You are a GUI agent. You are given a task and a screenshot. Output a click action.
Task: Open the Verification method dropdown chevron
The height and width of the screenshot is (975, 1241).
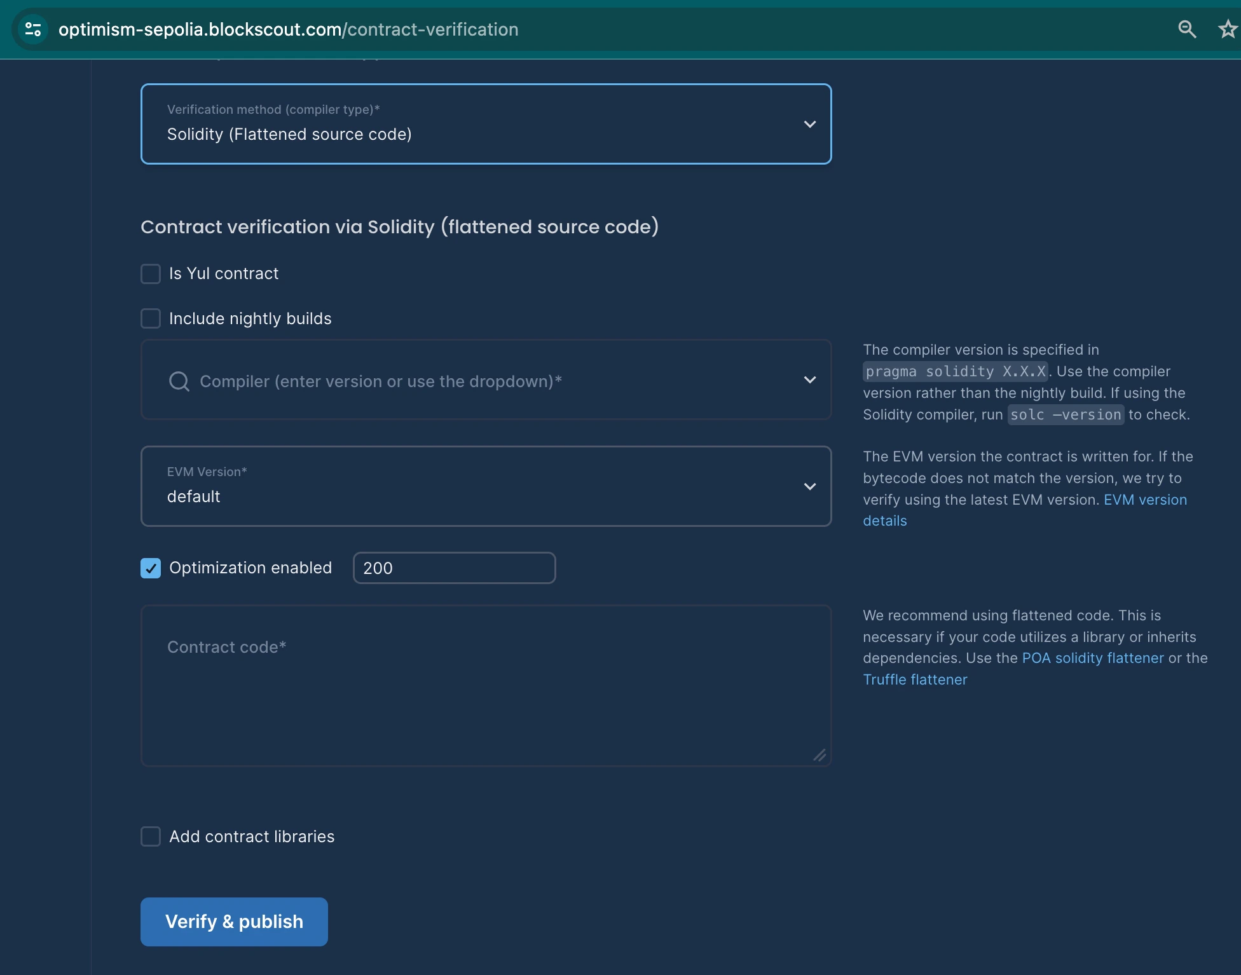tap(809, 125)
